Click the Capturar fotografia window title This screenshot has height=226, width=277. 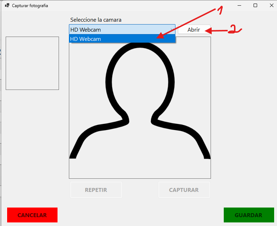click(x=30, y=6)
